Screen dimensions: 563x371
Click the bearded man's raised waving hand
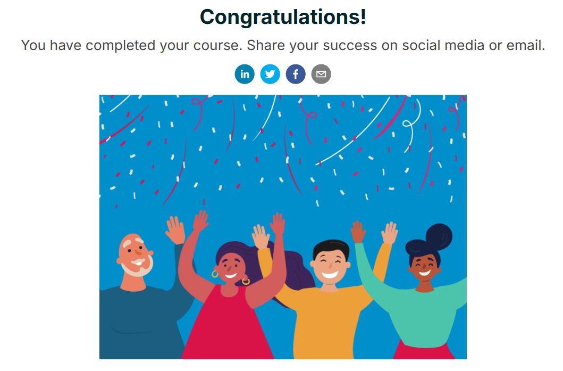[x=175, y=230]
